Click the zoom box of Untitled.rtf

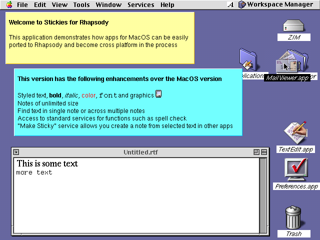(256, 152)
